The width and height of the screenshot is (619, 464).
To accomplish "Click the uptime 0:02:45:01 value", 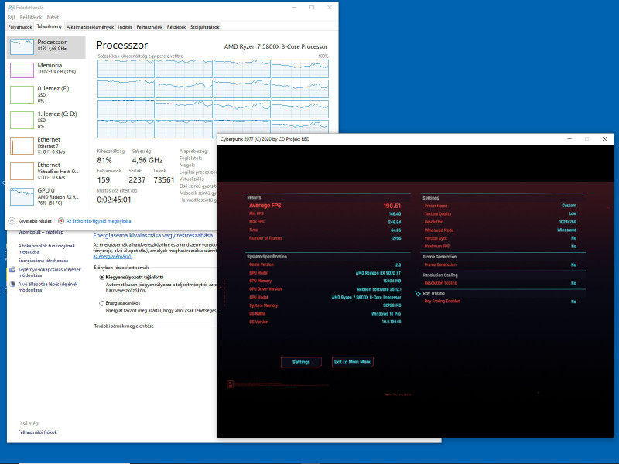I will pyautogui.click(x=114, y=200).
